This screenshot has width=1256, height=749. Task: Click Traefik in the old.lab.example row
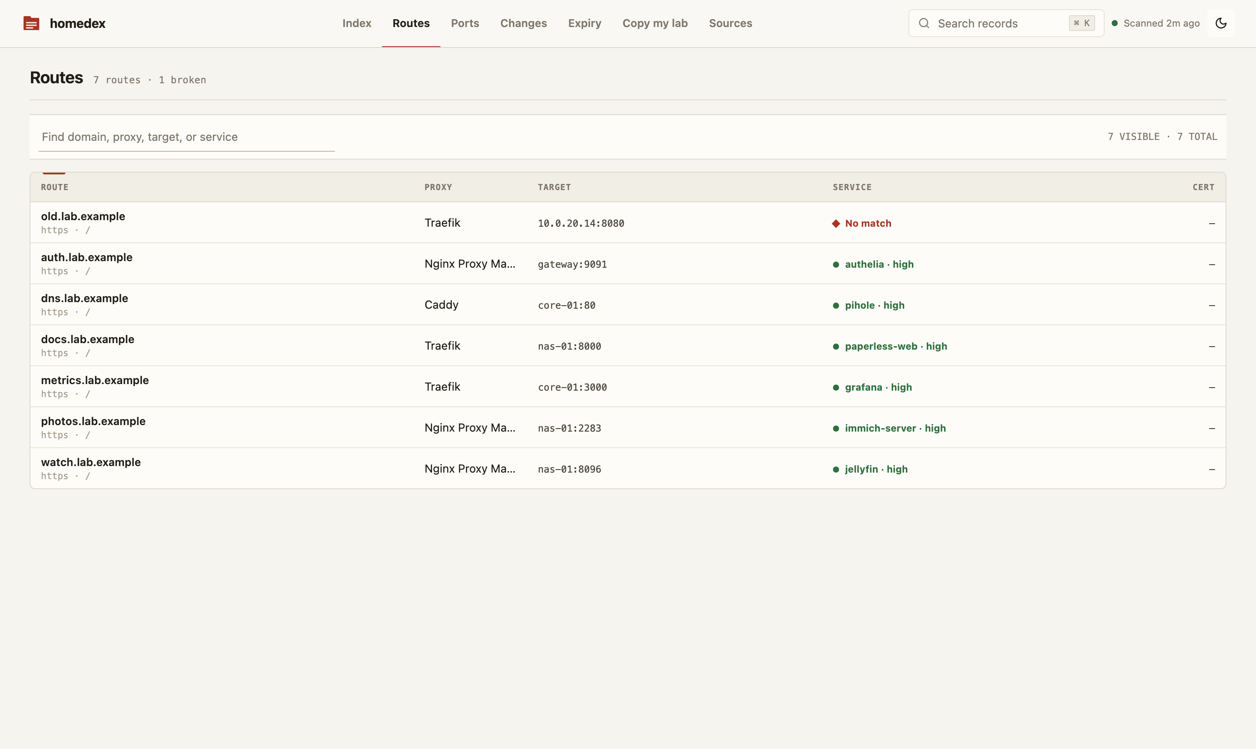[x=442, y=223]
